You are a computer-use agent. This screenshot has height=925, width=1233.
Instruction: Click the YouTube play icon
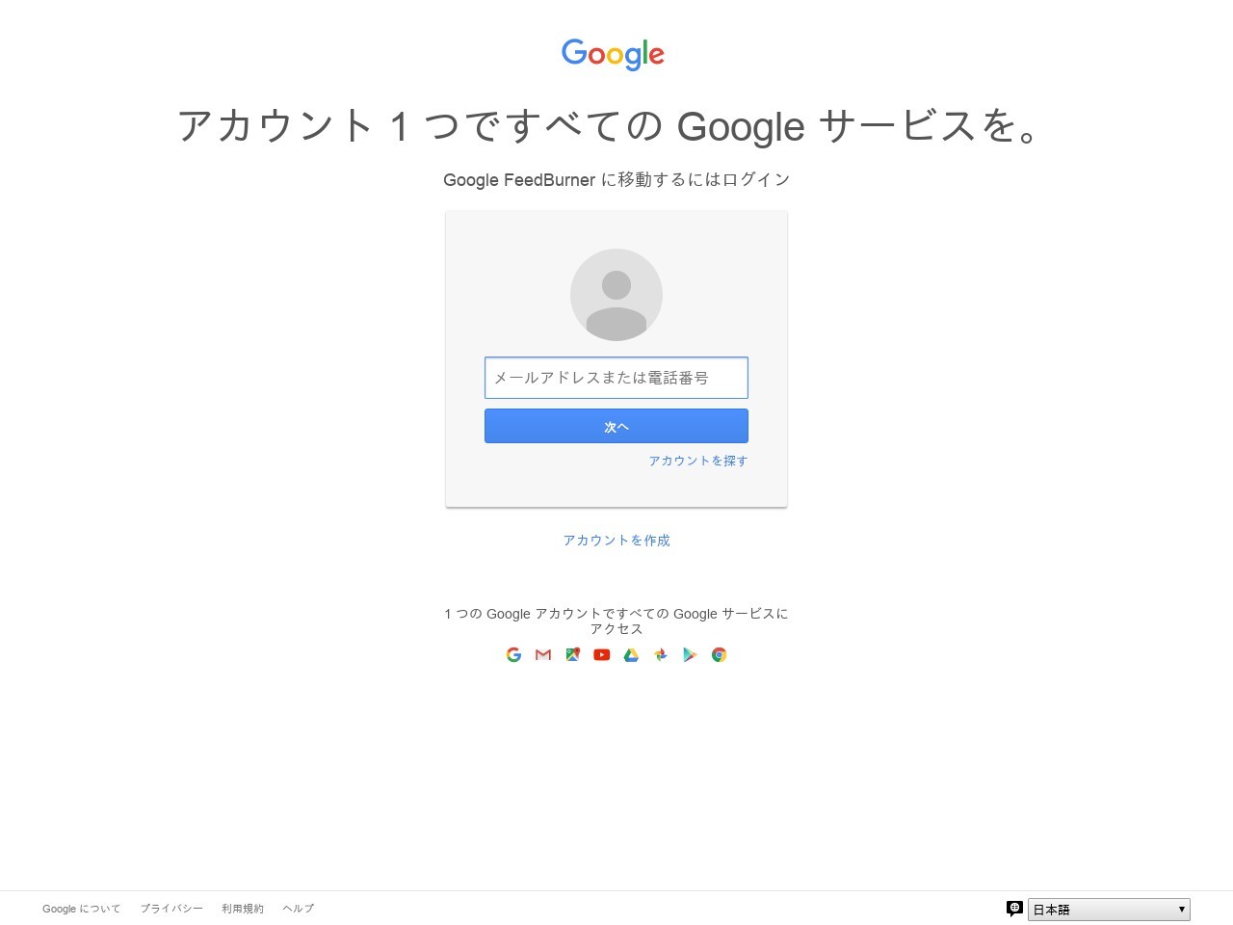tap(602, 654)
